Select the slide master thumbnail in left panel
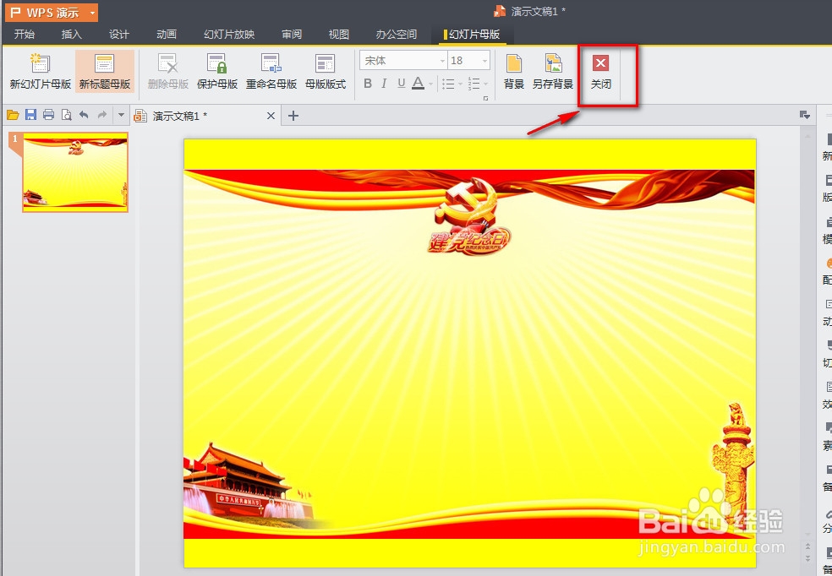 pos(74,172)
